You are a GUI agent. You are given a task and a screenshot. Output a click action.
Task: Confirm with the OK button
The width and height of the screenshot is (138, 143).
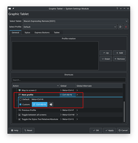[96, 130]
